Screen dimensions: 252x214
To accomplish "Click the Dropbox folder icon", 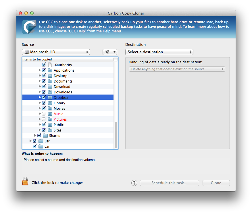I will tap(50, 97).
